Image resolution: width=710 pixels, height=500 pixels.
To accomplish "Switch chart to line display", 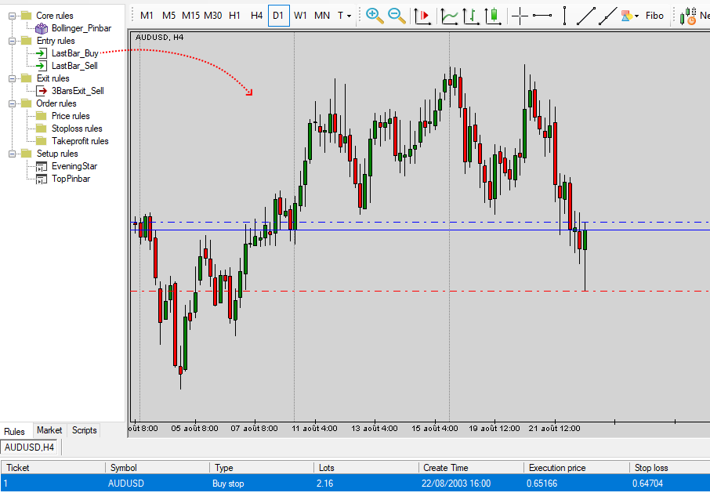I will (x=450, y=15).
